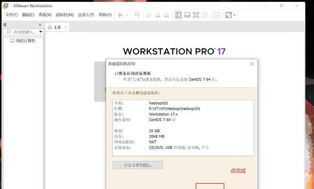Screen dimensions: 314x189
Task: Click the 2048 MB memory value
Action: pos(157,137)
